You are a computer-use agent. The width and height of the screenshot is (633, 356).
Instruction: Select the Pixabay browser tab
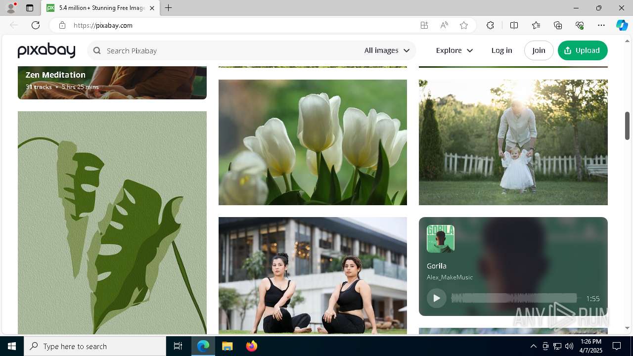coord(100,8)
